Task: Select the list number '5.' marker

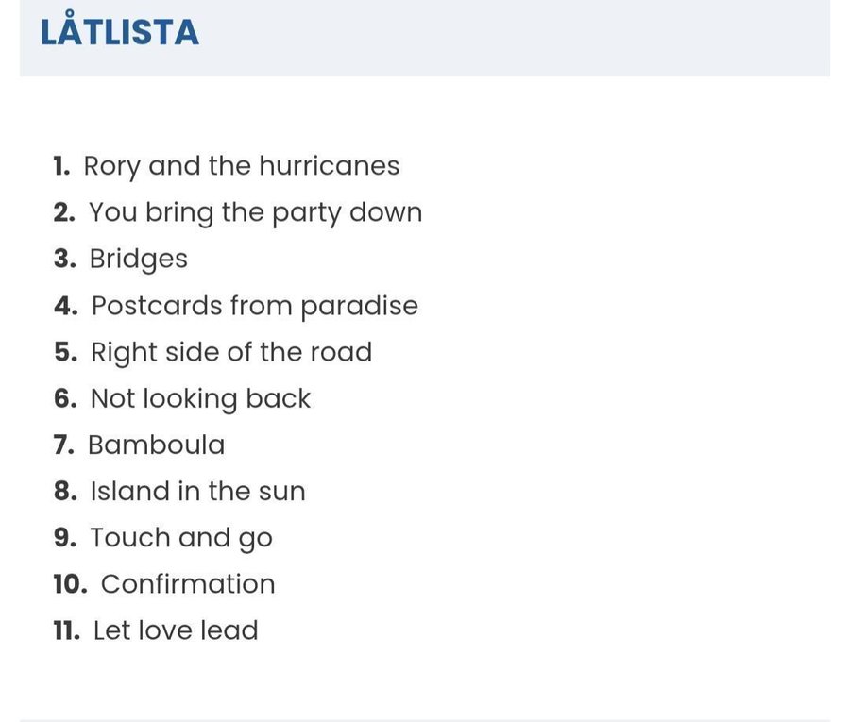Action: point(66,352)
